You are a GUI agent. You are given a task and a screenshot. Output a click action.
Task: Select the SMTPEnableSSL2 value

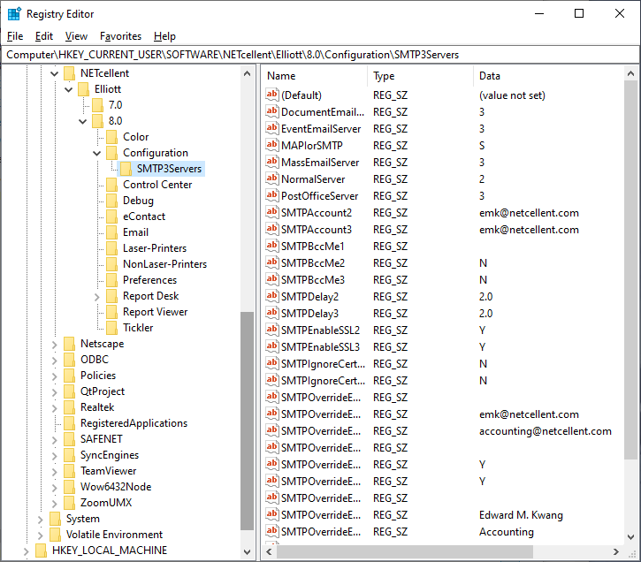click(x=320, y=330)
